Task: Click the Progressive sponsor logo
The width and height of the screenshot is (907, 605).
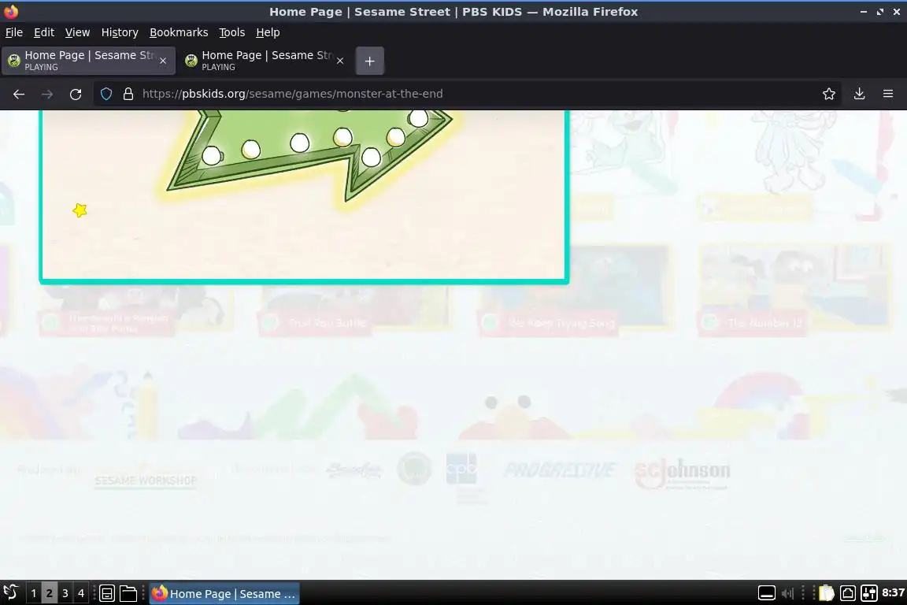Action: (x=560, y=470)
